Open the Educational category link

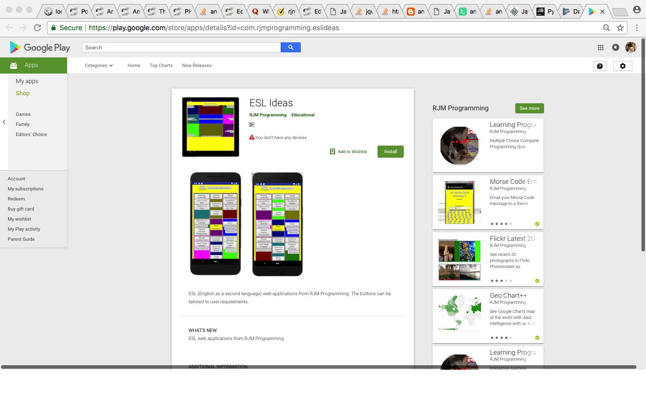point(303,115)
